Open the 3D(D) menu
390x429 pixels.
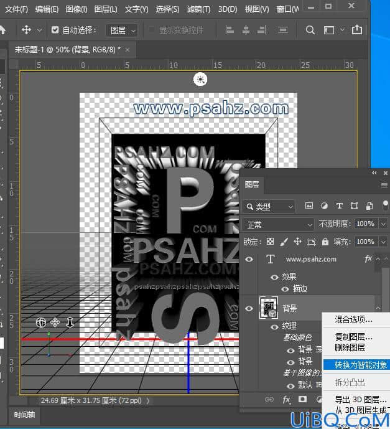(x=228, y=9)
